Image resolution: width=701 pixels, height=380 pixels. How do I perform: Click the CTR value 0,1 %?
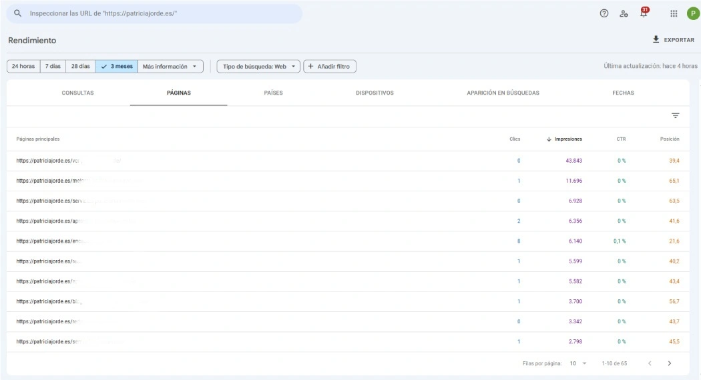pyautogui.click(x=620, y=241)
